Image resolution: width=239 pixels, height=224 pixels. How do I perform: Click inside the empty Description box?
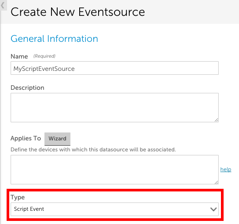114,107
